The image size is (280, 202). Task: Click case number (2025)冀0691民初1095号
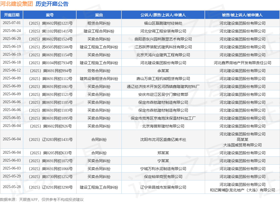[x=51, y=118]
